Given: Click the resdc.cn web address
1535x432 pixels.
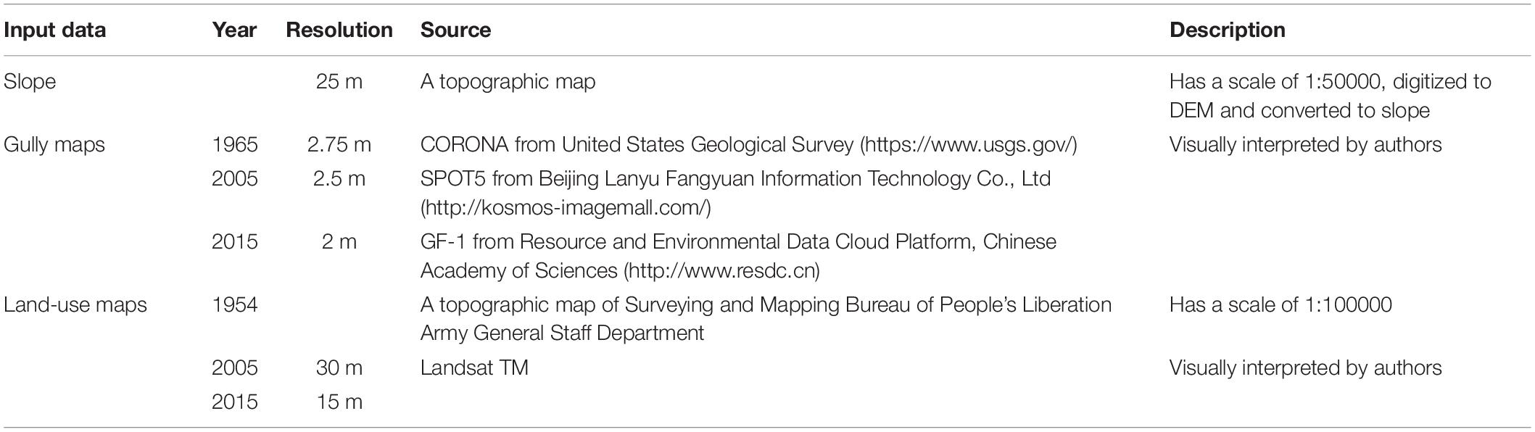Looking at the screenshot, I should [x=723, y=271].
